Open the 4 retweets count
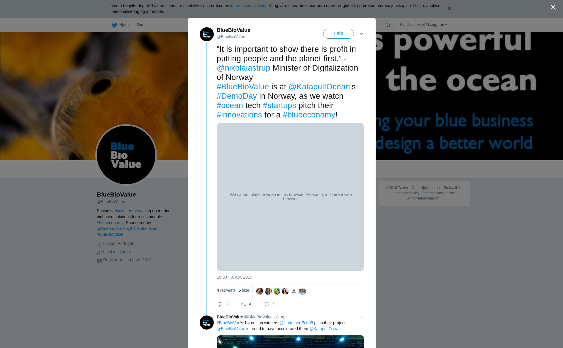Viewport: 563px width, 348px height. click(226, 290)
